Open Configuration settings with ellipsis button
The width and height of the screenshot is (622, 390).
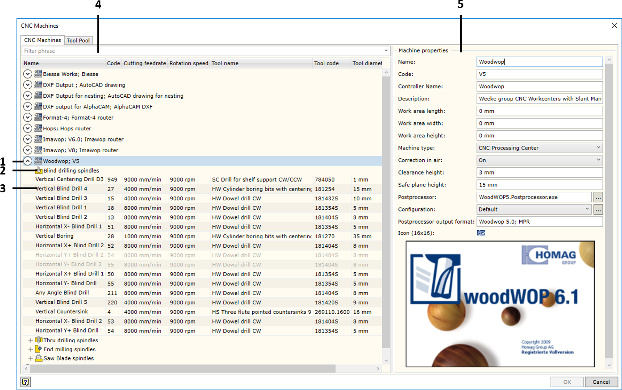coord(598,209)
